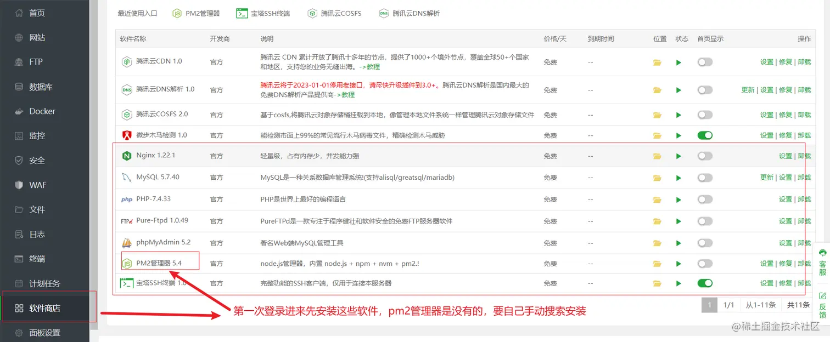
Task: Open 宝塔SSH终端 from recent shortcuts
Action: click(x=263, y=13)
